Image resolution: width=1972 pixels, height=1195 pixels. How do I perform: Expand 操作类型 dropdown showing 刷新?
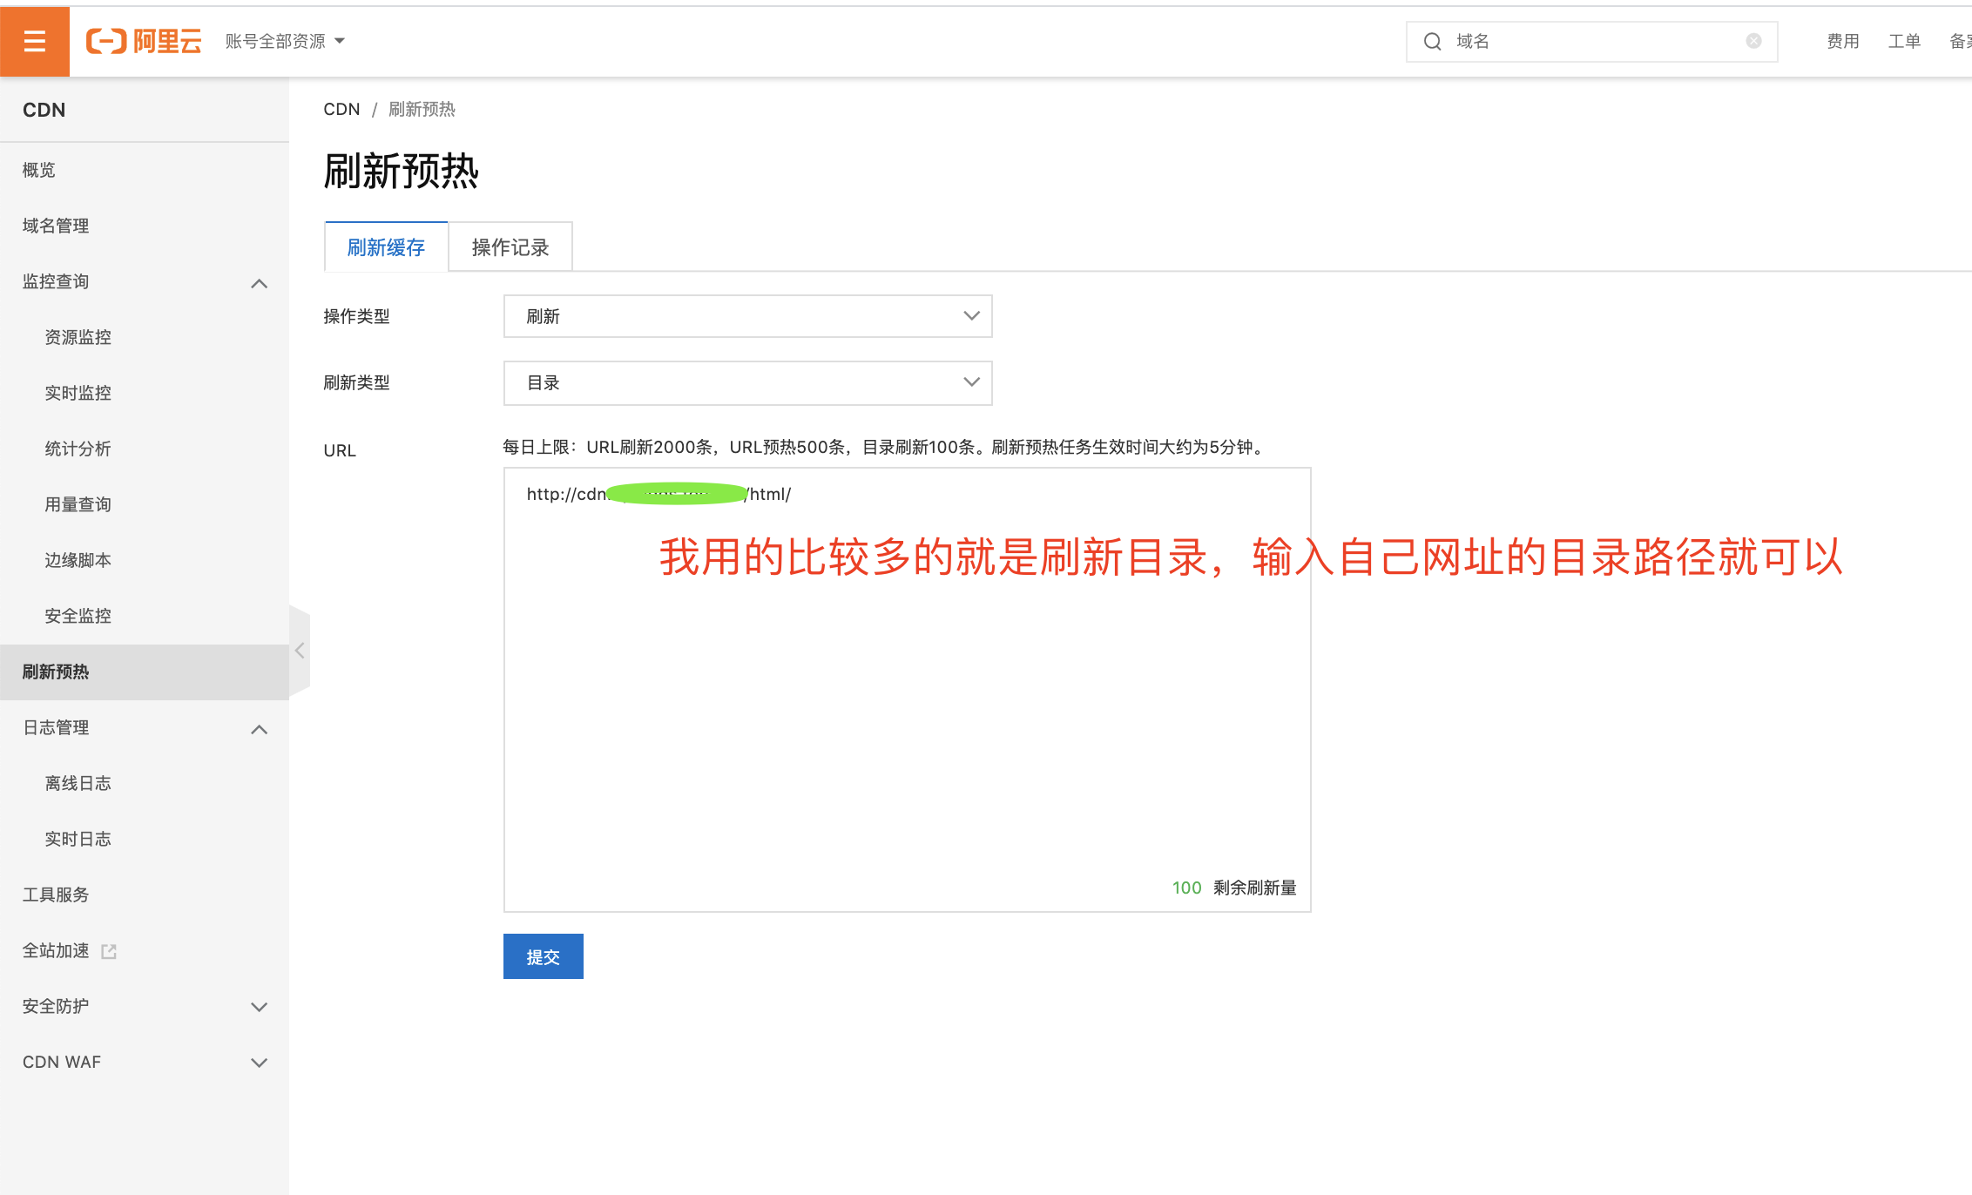tap(747, 316)
